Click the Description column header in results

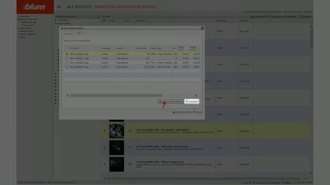pyautogui.click(x=141, y=21)
